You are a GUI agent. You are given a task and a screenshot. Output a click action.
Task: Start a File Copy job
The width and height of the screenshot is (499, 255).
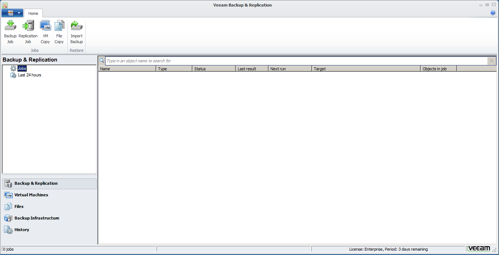[59, 32]
